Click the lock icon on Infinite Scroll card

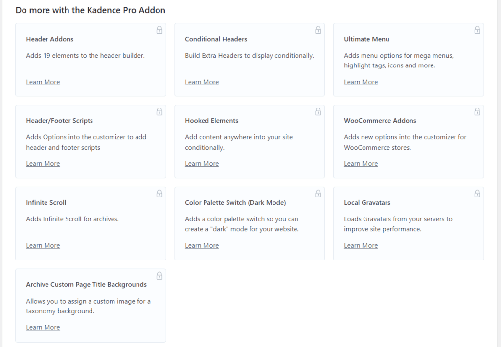[159, 194]
